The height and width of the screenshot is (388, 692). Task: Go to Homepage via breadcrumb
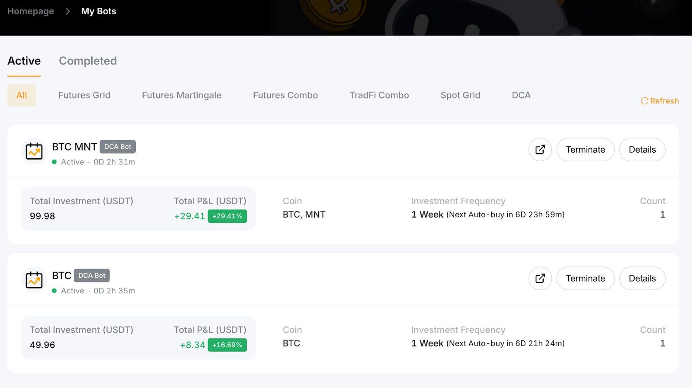pos(31,11)
